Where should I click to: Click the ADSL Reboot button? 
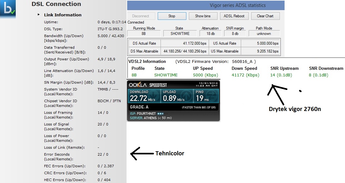pos(234,16)
